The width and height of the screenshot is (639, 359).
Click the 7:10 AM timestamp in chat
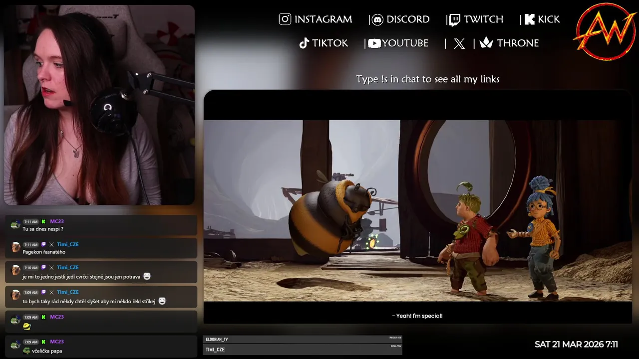[x=31, y=267]
